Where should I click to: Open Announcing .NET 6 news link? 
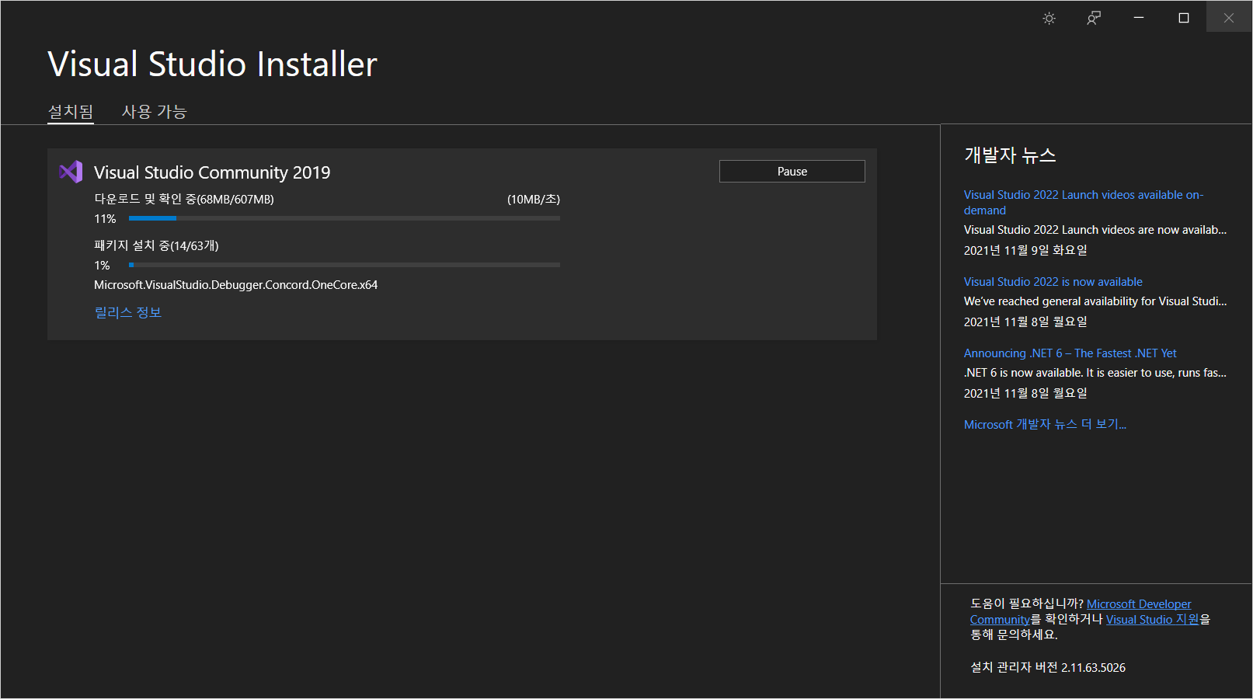(1070, 353)
